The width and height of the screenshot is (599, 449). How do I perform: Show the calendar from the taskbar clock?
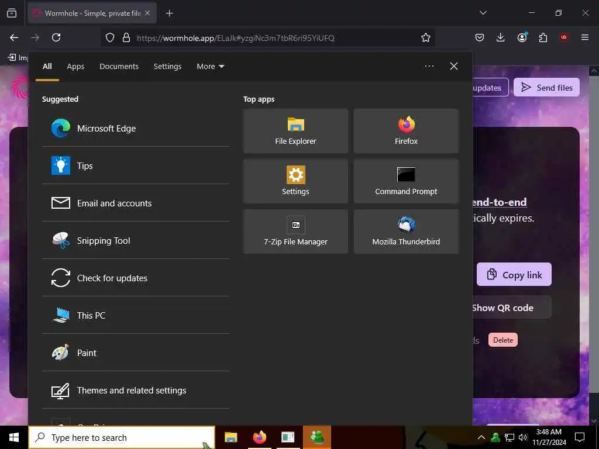coord(549,437)
